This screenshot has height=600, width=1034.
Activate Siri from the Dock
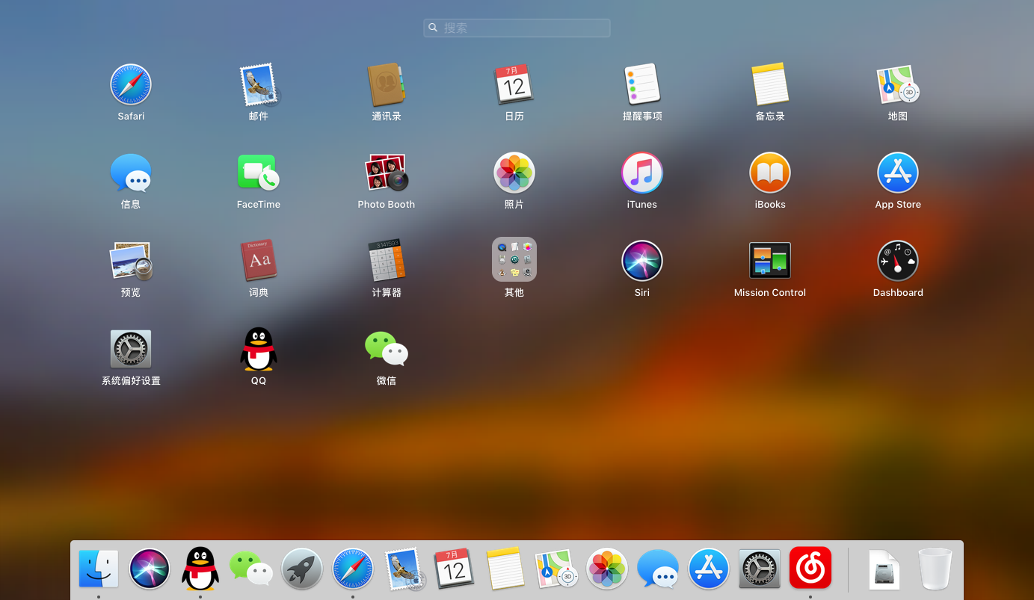coord(150,569)
